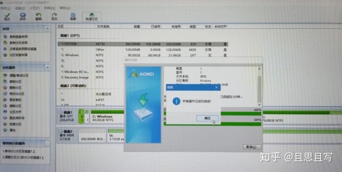
Task: Collapse the 向导 wizard panel
Action: coord(47,29)
